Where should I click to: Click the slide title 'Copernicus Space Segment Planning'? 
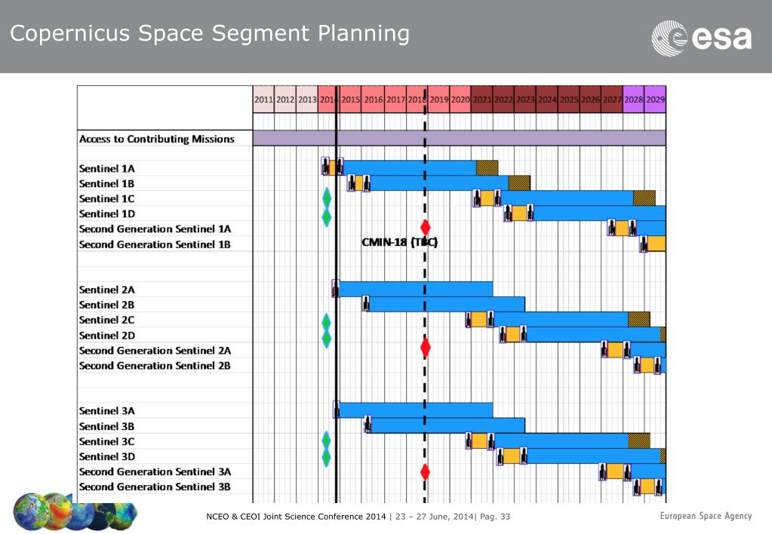tap(210, 34)
